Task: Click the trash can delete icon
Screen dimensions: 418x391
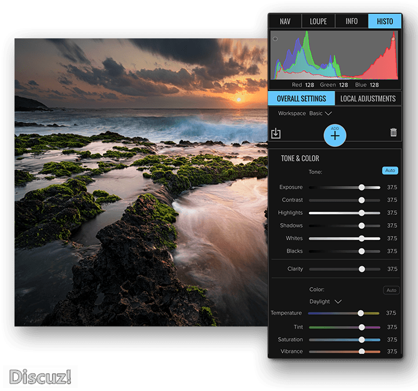Action: [394, 132]
